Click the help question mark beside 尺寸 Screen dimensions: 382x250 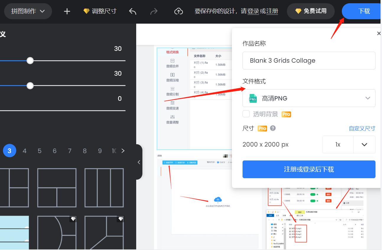(272, 128)
